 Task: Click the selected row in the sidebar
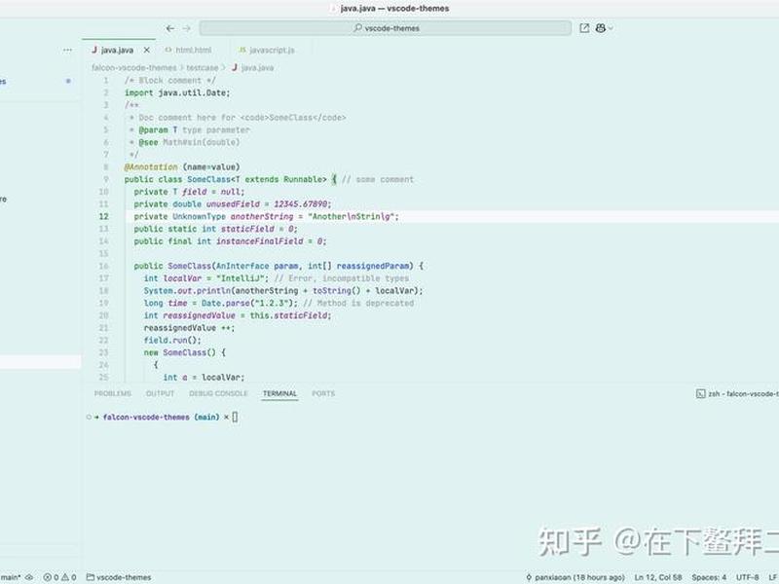40,362
